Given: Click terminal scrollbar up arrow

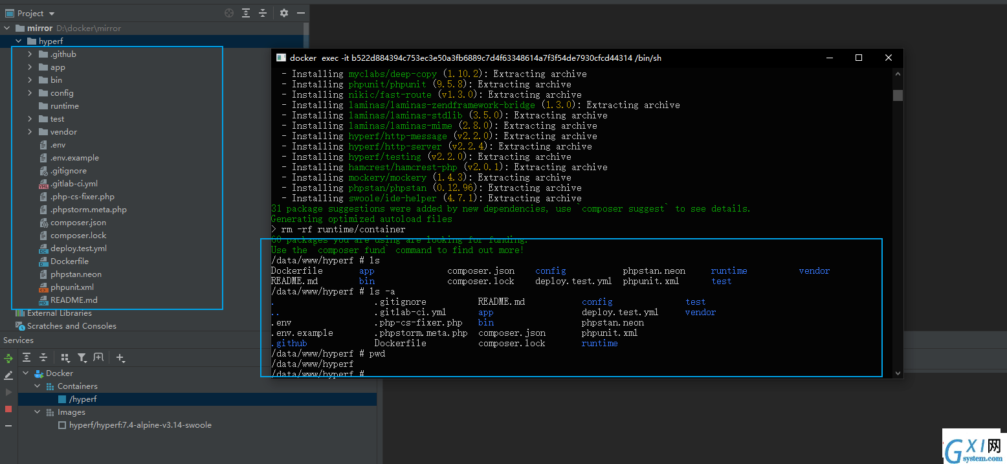Looking at the screenshot, I should (898, 74).
